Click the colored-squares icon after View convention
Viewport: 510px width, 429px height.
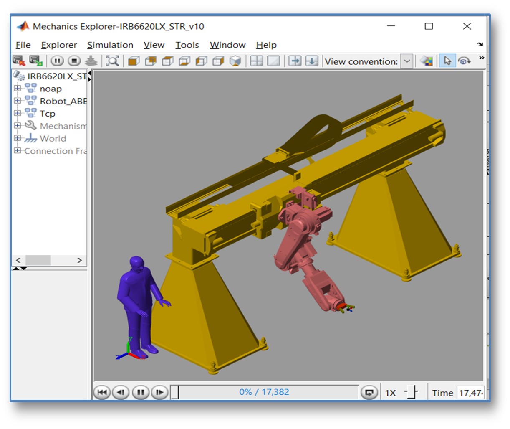pyautogui.click(x=426, y=61)
